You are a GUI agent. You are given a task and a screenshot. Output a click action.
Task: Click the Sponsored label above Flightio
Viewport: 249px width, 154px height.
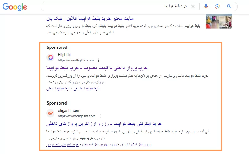click(x=57, y=48)
